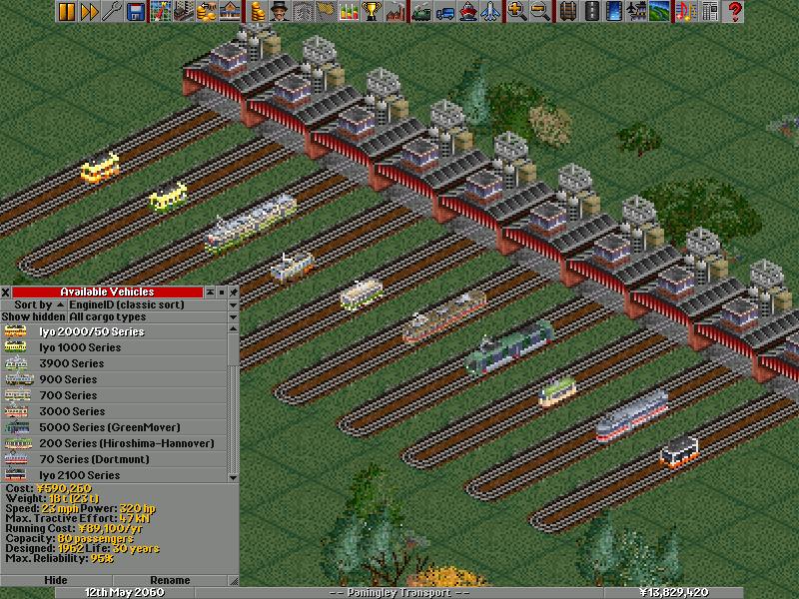Open the map display menu
799x599 pixels.
[161, 11]
